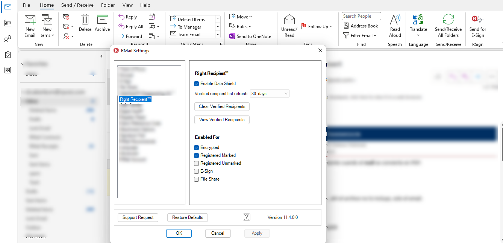The width and height of the screenshot is (503, 243).
Task: Open the Calendar view in the sidebar
Action: pos(8,23)
